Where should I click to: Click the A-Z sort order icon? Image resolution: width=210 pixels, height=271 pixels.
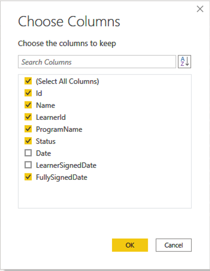[x=184, y=61]
